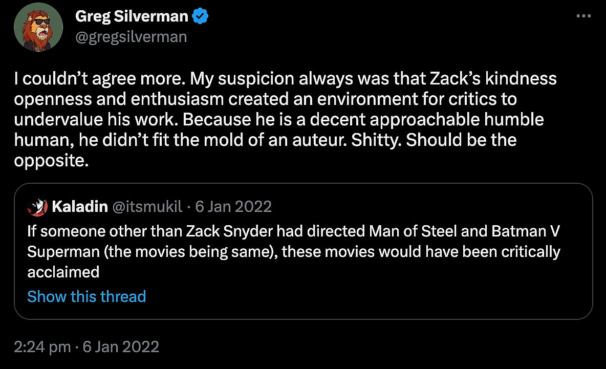Click the 2:24 pm timestamp
606x369 pixels.
(42, 346)
